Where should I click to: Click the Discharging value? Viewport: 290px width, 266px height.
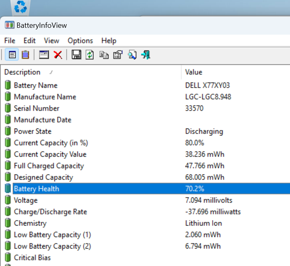[x=204, y=131]
